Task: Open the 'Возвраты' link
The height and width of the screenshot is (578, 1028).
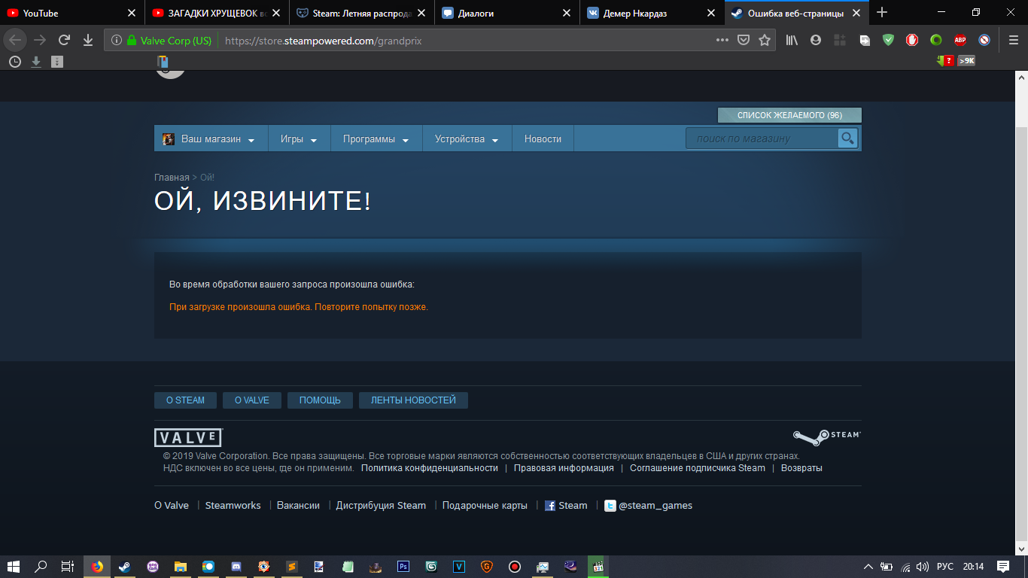Action: [x=801, y=468]
